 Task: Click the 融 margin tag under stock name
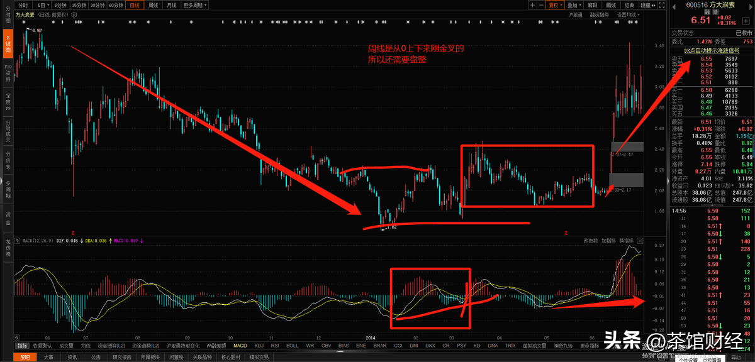[707, 12]
